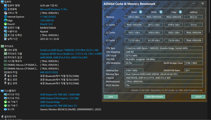Click the Internet Explorer icon
The image size is (211, 120).
(5, 17)
